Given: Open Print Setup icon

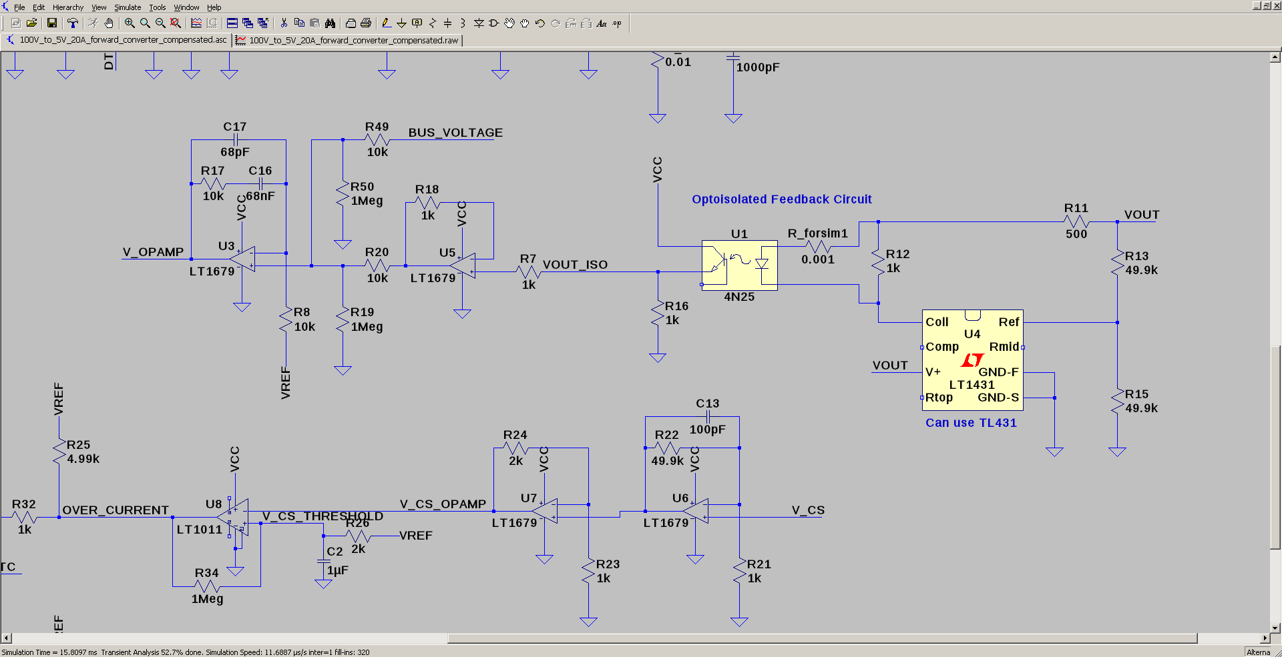Looking at the screenshot, I should pos(351,23).
